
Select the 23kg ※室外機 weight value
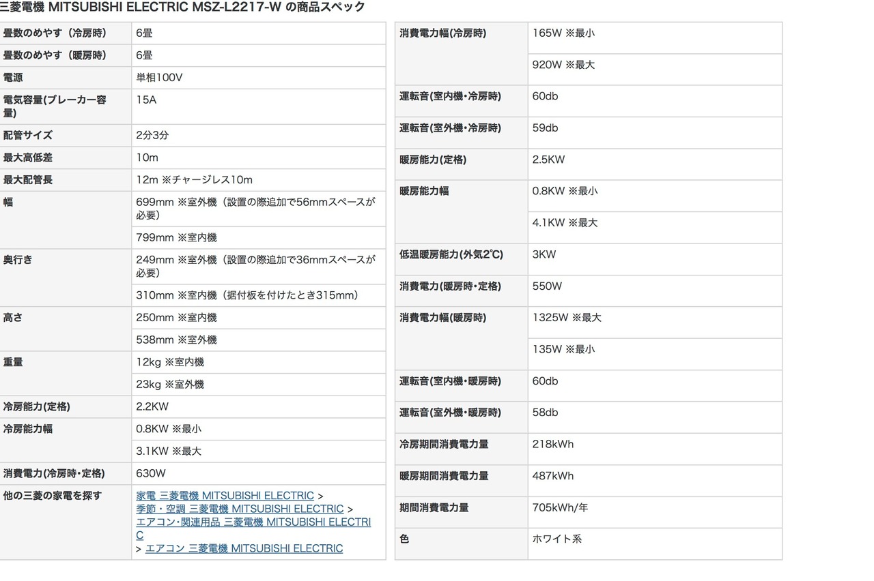[170, 384]
